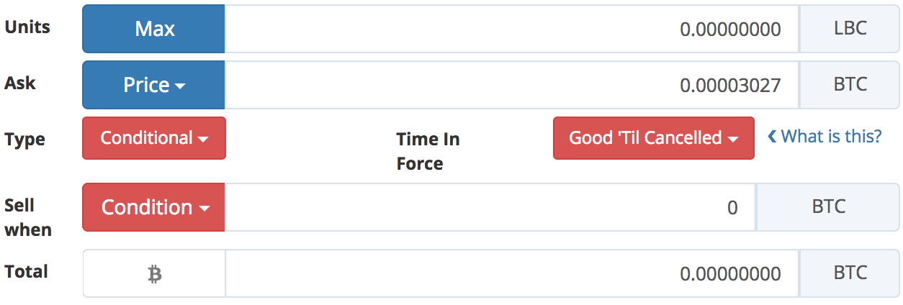This screenshot has width=903, height=305.
Task: Click the "Units" row label
Action: 27,27
